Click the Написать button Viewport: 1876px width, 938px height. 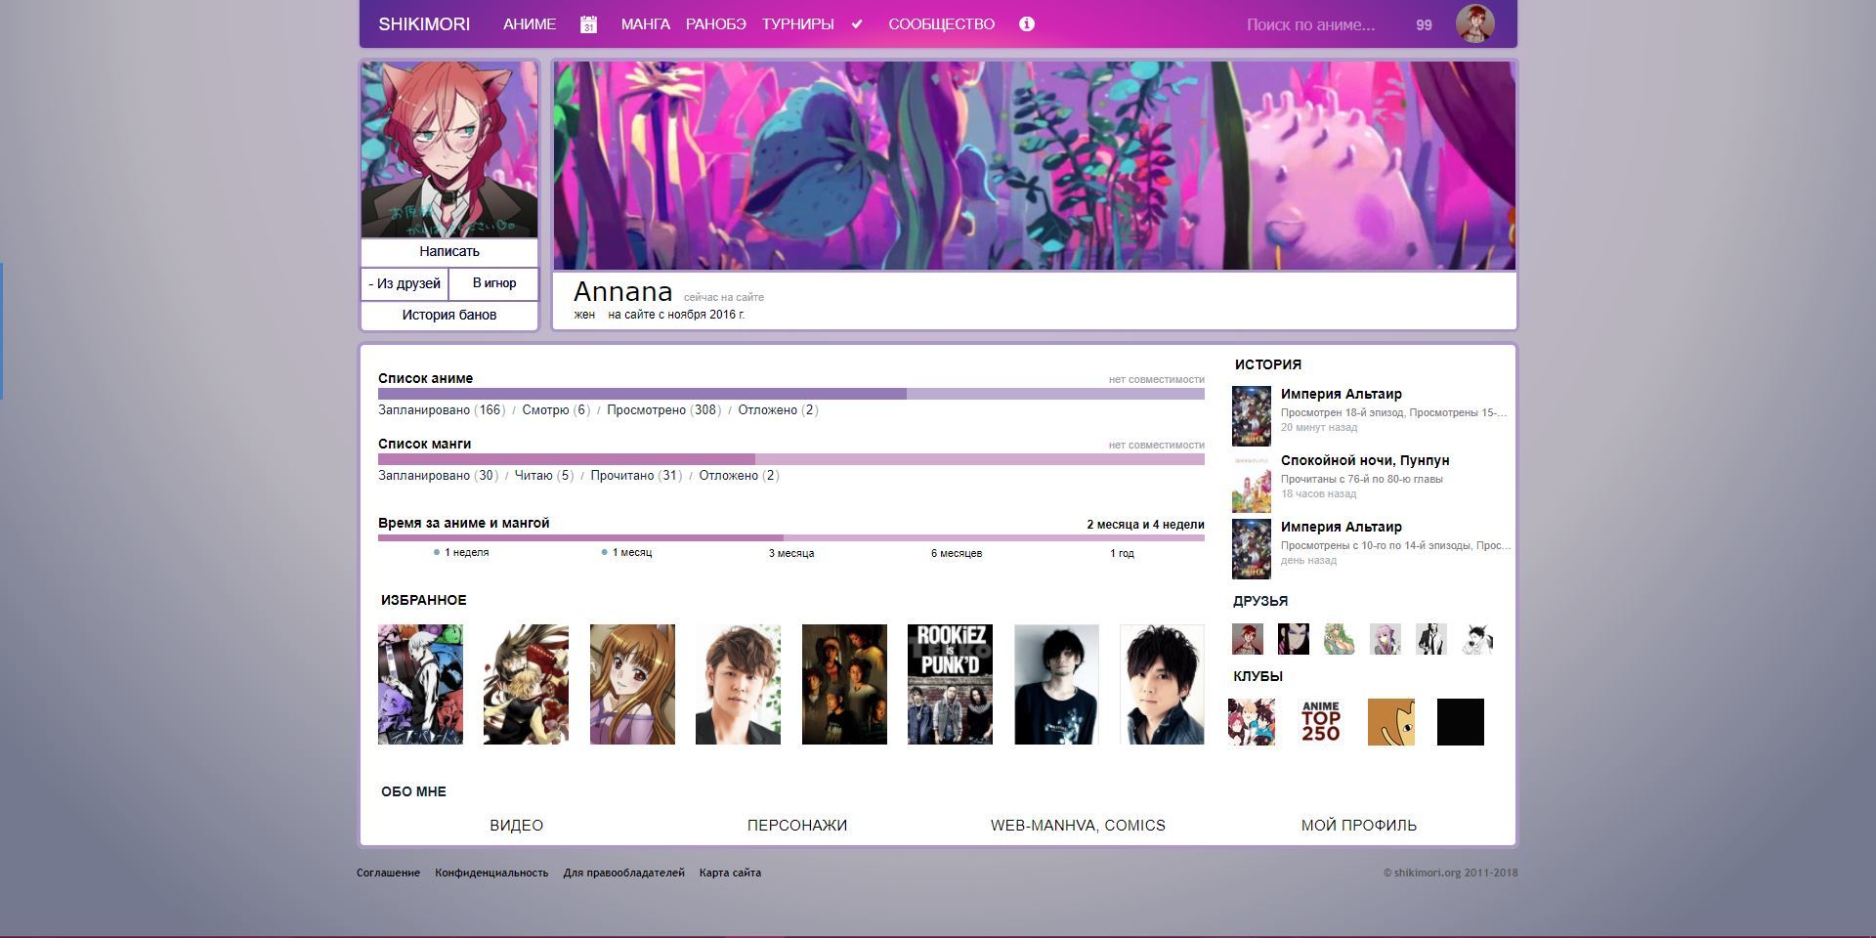(448, 252)
